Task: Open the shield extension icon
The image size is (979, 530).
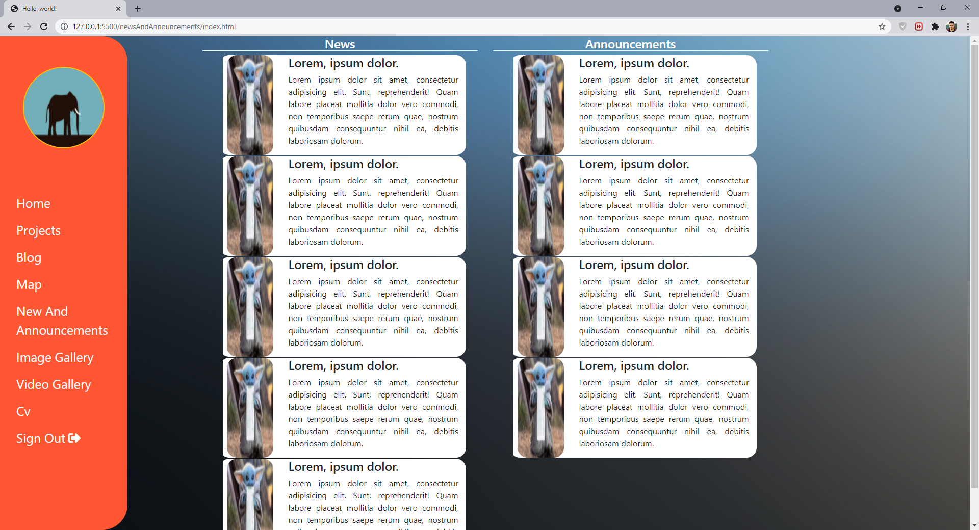Action: 903,26
